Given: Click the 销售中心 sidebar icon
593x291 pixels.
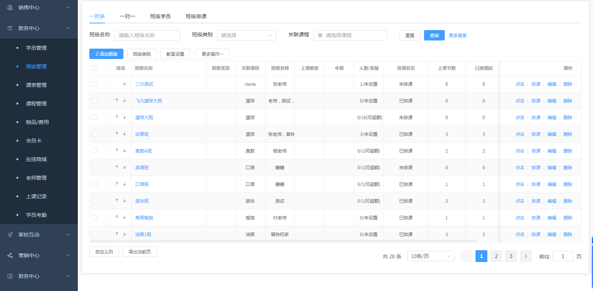Looking at the screenshot, I should [10, 7].
